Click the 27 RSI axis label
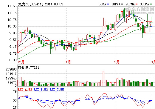The height and width of the screenshot is (109, 155). pos(15,108)
